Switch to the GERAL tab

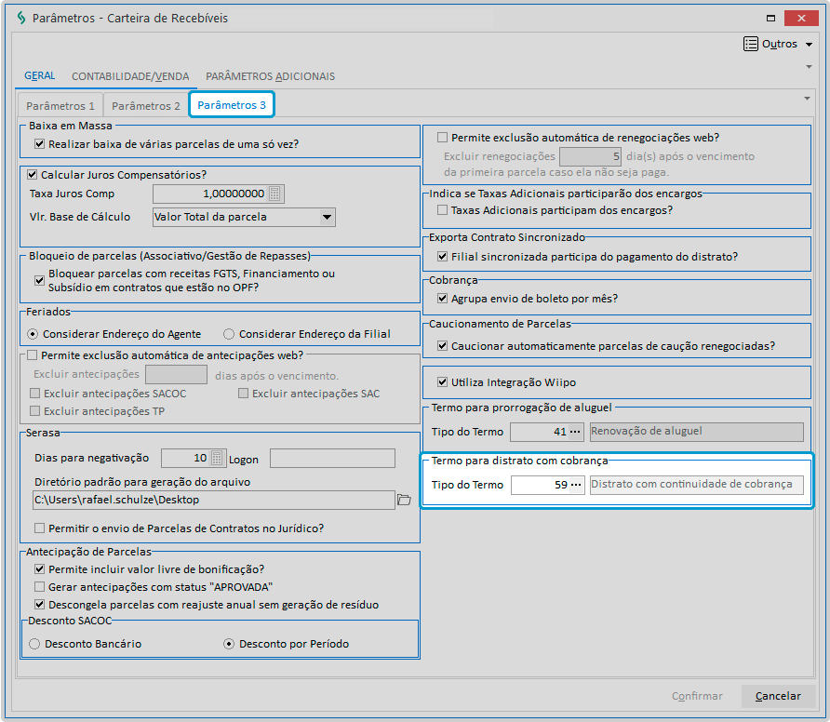point(40,75)
